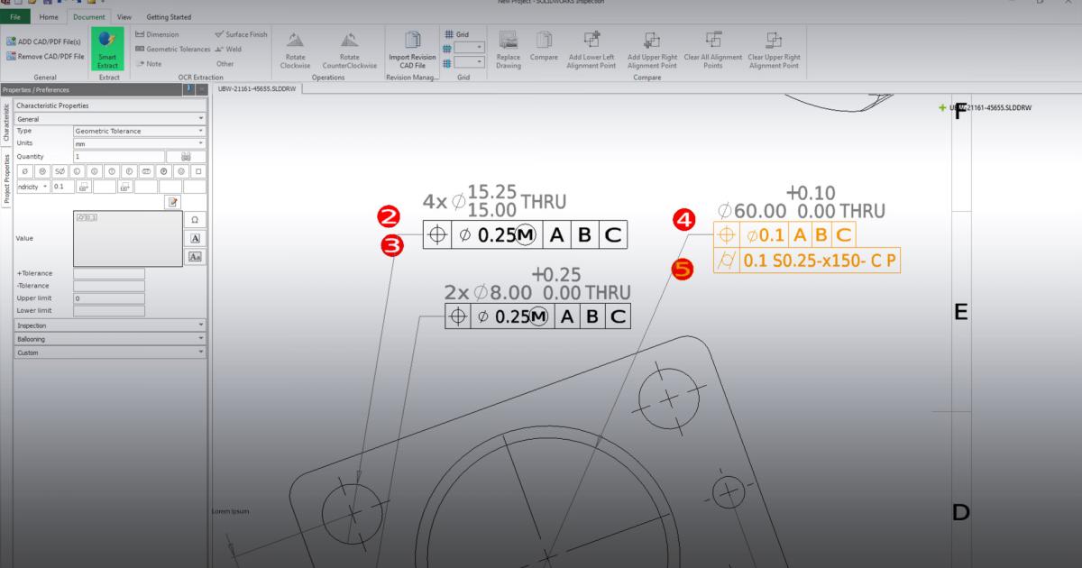Select balloon number 2 on drawing
The image size is (1082, 568).
click(x=389, y=216)
